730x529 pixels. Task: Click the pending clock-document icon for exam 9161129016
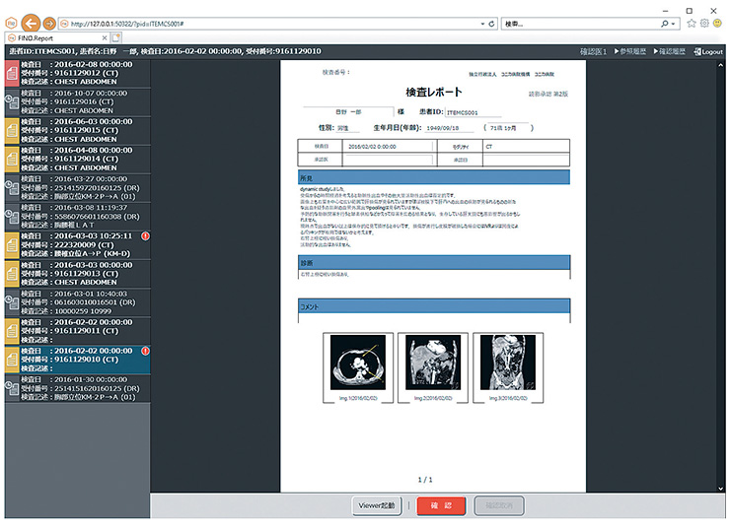click(x=11, y=100)
